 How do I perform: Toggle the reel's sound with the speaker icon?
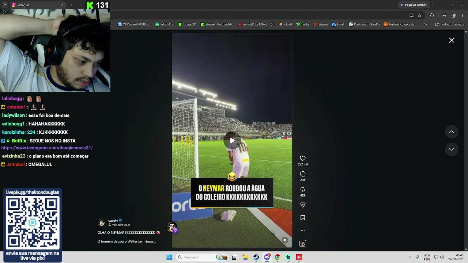(285, 240)
